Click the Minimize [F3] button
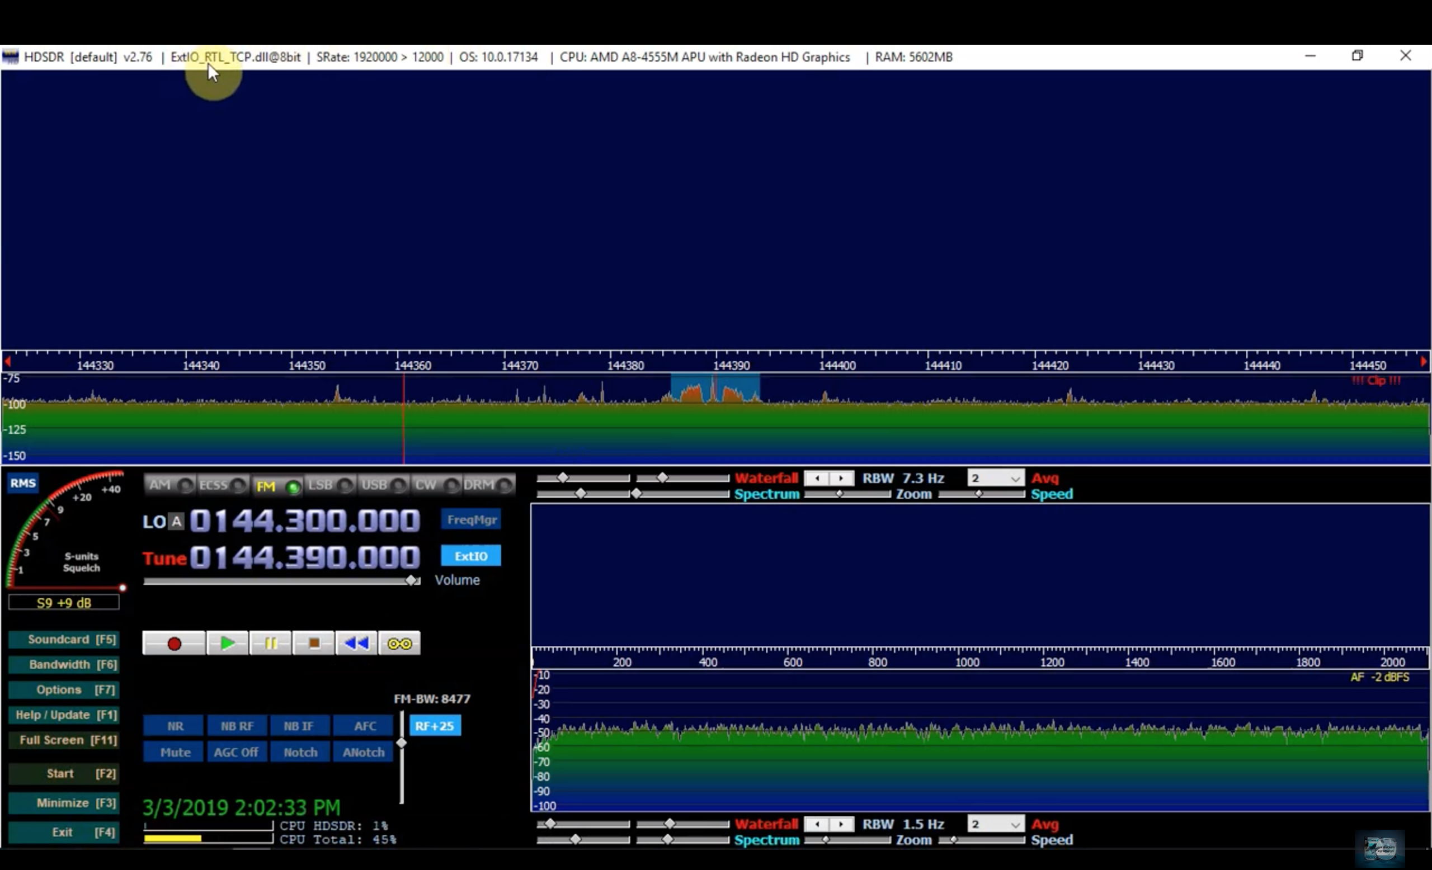The height and width of the screenshot is (870, 1432). click(64, 803)
